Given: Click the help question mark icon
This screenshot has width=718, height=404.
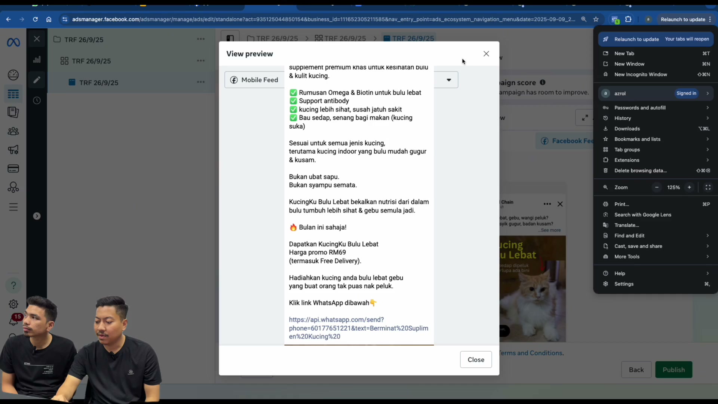Looking at the screenshot, I should (13, 285).
